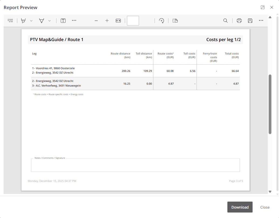Viewport: 279px width, 218px height.
Task: Select the draw pen tool
Action: pyautogui.click(x=41, y=20)
